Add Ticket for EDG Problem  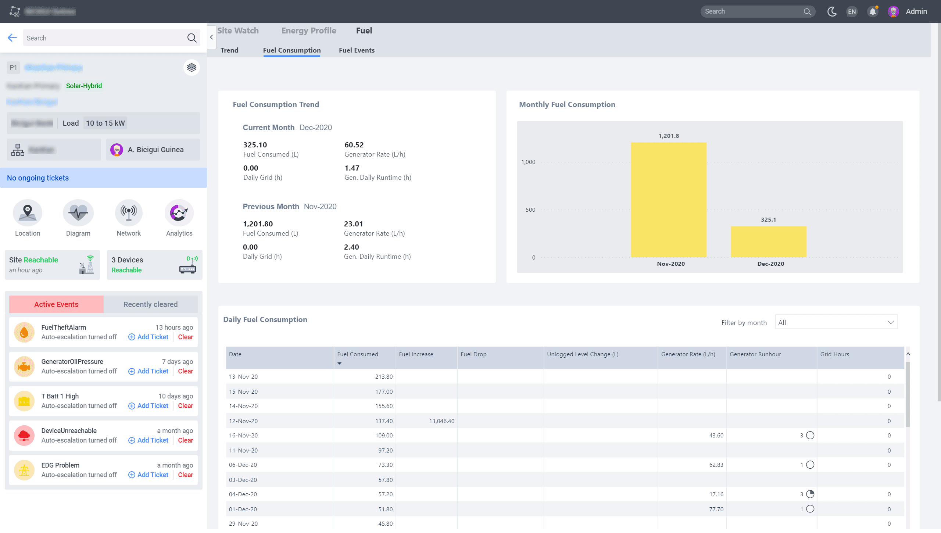point(148,475)
